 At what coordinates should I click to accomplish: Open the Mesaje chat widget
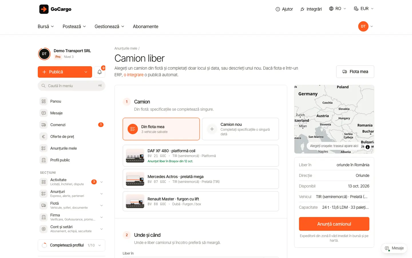click(394, 248)
